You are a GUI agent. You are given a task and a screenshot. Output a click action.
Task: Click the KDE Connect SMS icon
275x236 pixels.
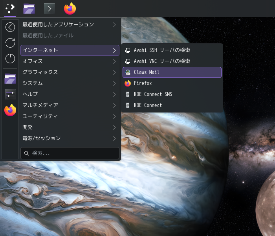128,94
